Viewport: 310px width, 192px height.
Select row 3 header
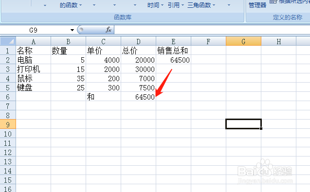point(8,69)
